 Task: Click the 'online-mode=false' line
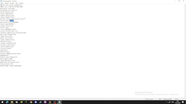pos(7,47)
